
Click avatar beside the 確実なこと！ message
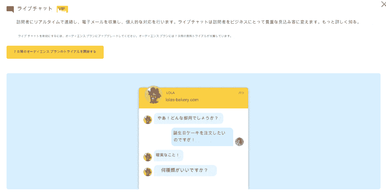point(148,157)
